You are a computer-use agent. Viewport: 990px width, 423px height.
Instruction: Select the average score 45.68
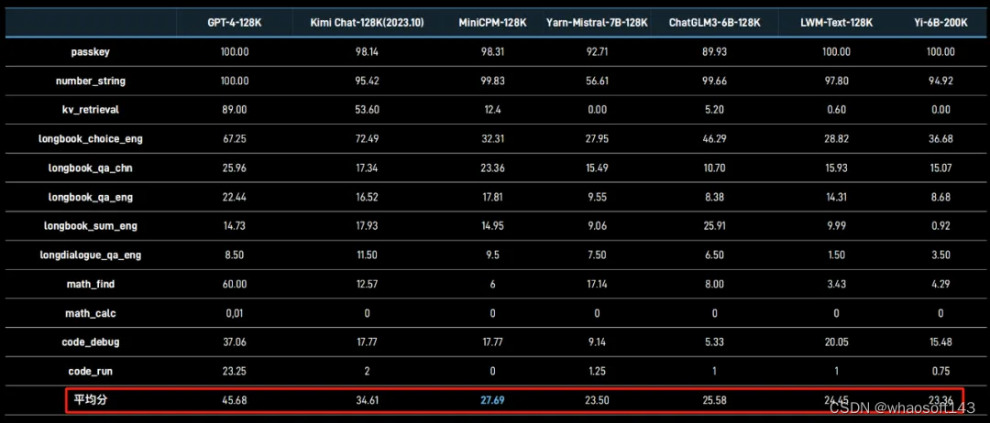pos(235,400)
